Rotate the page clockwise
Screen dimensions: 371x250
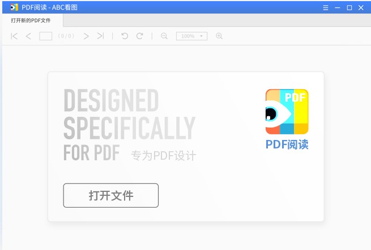(139, 36)
